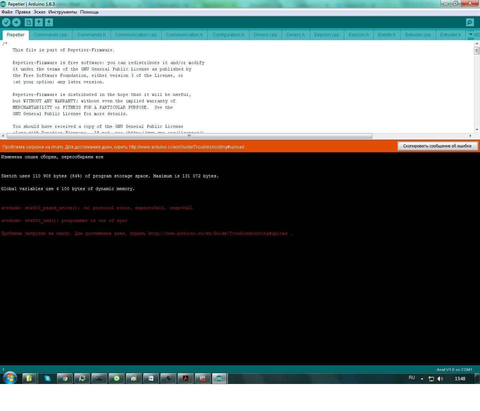Open the Windows Start menu orb
480x411 pixels.
coord(10,378)
